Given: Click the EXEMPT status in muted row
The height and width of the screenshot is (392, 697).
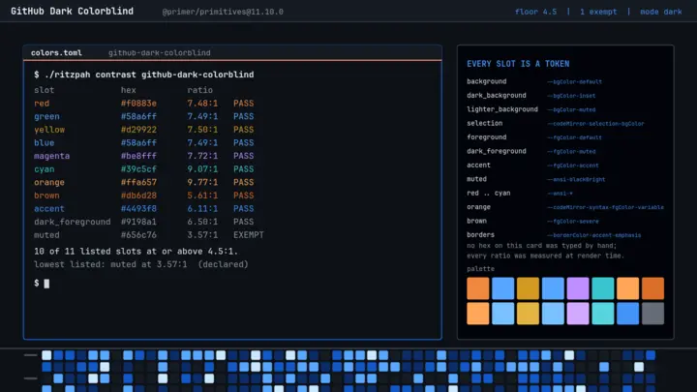Looking at the screenshot, I should 249,235.
